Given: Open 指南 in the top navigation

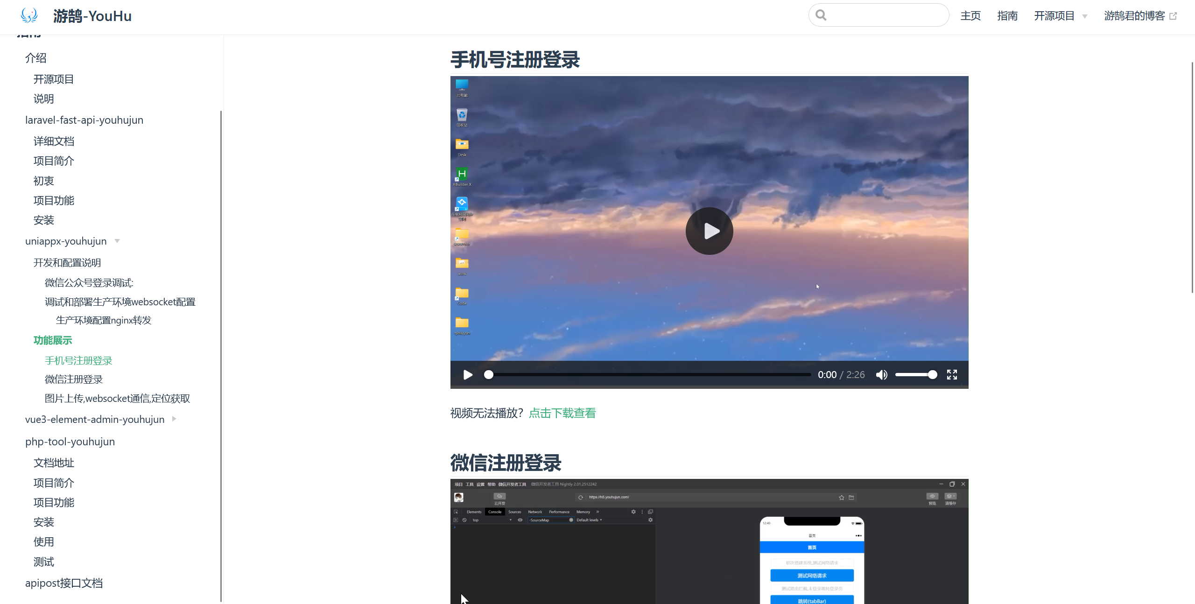Looking at the screenshot, I should coord(1007,16).
